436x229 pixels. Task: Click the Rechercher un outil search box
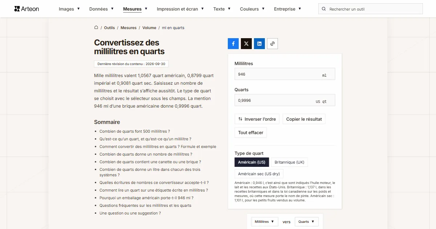click(x=371, y=9)
